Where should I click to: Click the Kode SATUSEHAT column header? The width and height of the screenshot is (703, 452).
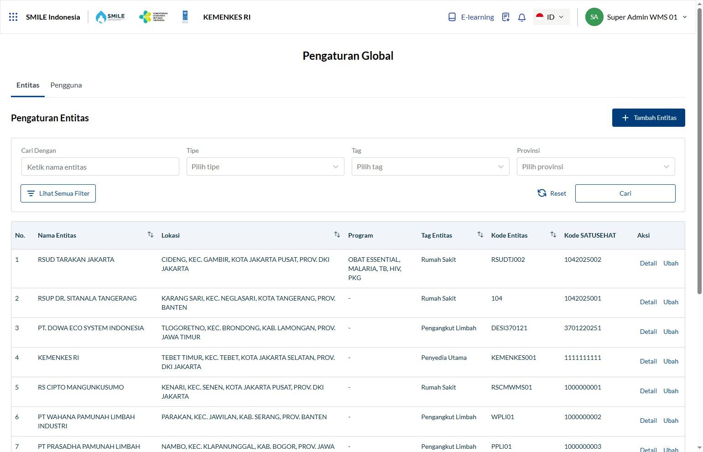(x=590, y=235)
